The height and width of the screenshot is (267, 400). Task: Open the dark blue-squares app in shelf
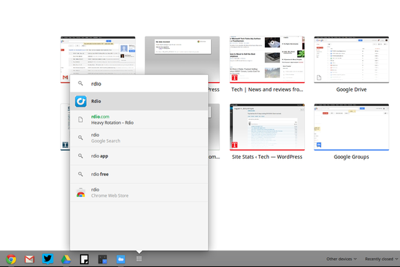point(103,259)
